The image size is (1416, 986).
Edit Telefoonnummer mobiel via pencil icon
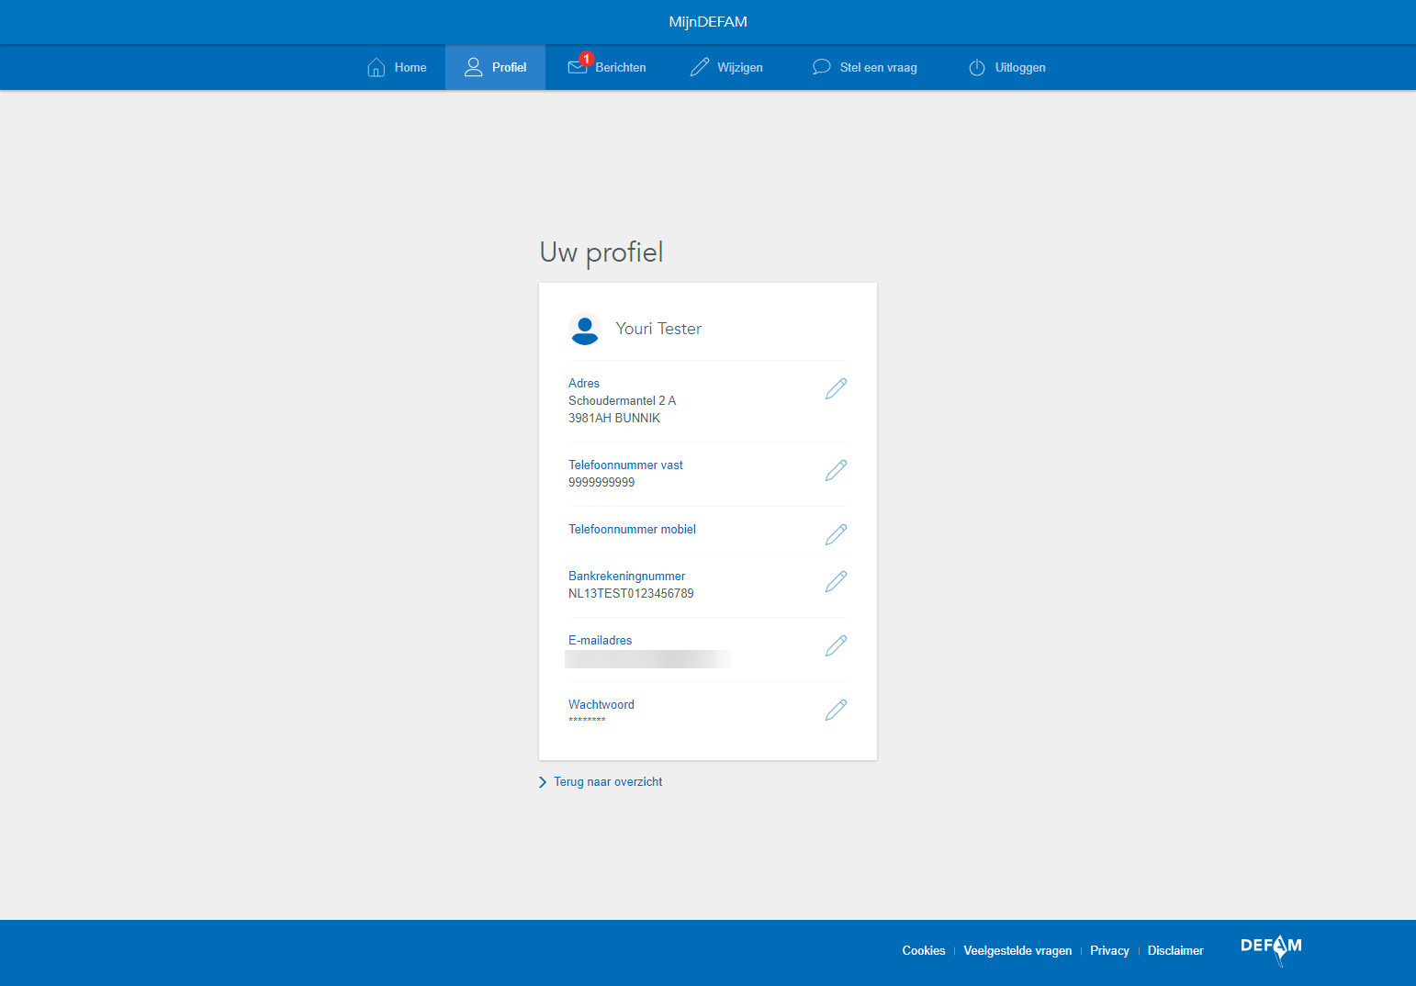coord(836,534)
